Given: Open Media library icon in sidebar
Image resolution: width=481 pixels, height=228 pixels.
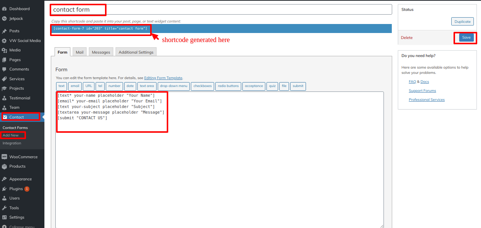Looking at the screenshot, I should click(5, 50).
